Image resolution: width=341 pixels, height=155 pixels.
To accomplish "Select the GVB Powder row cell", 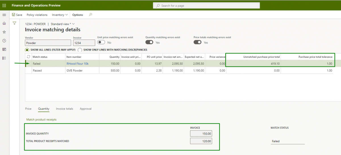I will 82,70.
